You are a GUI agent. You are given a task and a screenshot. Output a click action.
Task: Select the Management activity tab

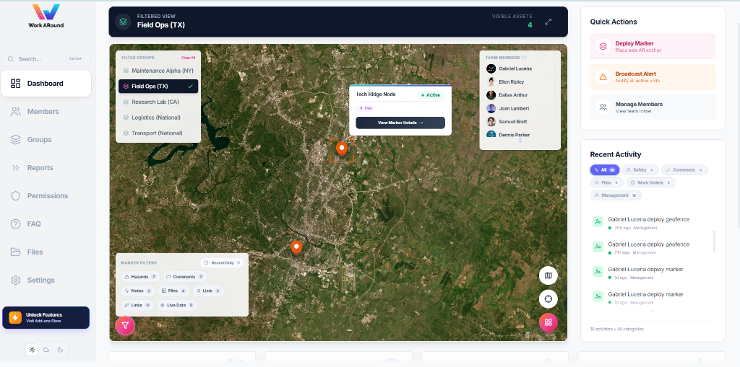point(616,195)
